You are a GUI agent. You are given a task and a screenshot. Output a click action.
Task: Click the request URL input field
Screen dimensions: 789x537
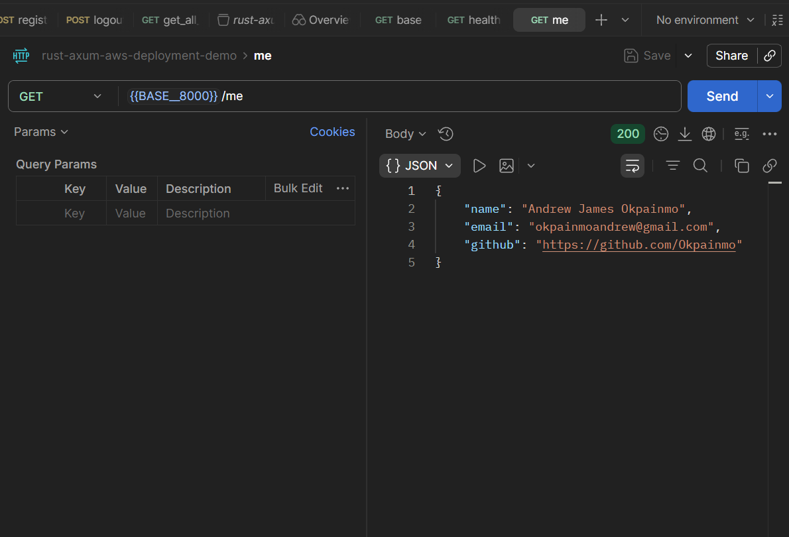pos(400,96)
